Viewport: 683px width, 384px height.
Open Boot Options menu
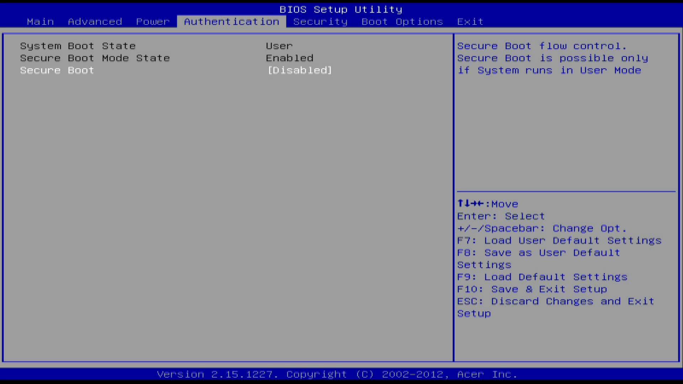pyautogui.click(x=402, y=21)
